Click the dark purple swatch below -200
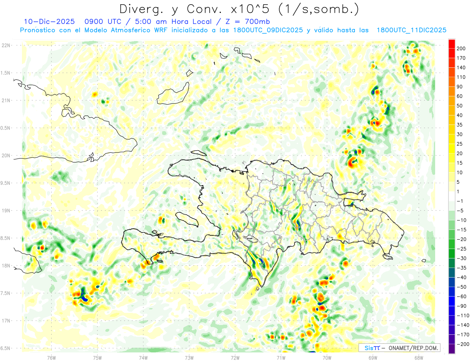This screenshot has height=363, width=470. (x=452, y=349)
